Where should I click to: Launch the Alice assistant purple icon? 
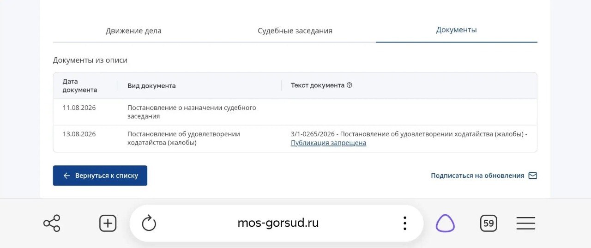[445, 224]
